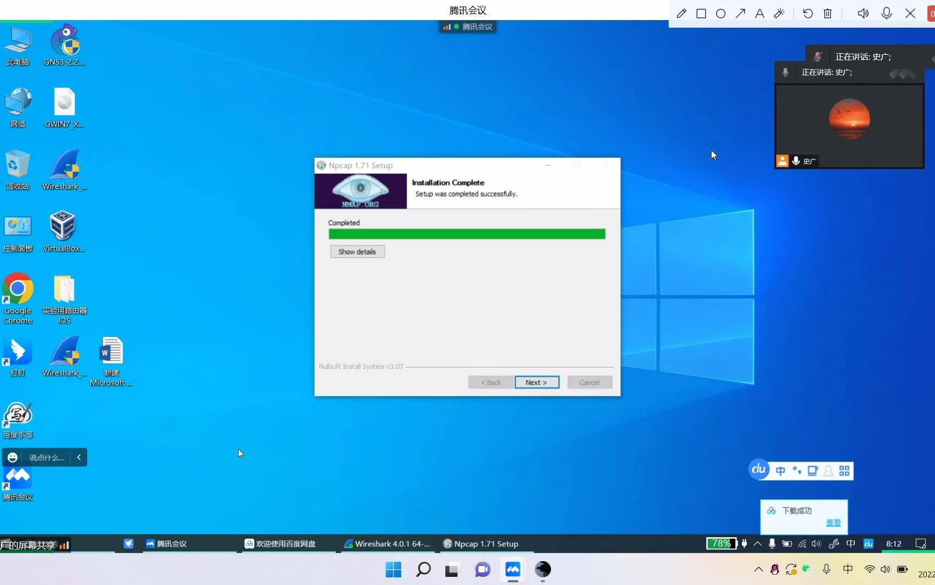The image size is (935, 585).
Task: Open the QQ penguin tray icon
Action: tap(774, 569)
